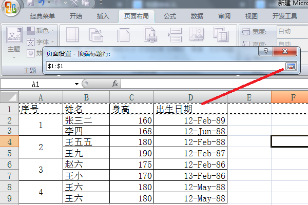
Task: Click cell containing 李四
Action: (86, 131)
